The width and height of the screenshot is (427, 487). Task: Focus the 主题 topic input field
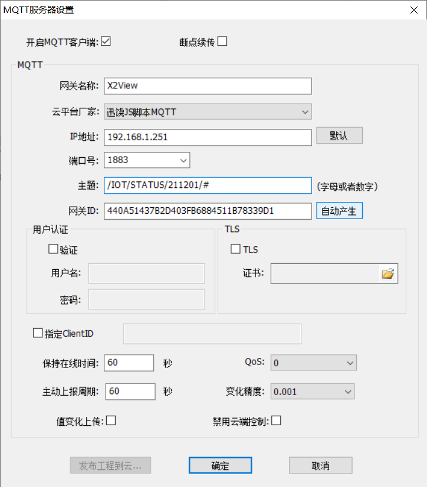click(208, 185)
